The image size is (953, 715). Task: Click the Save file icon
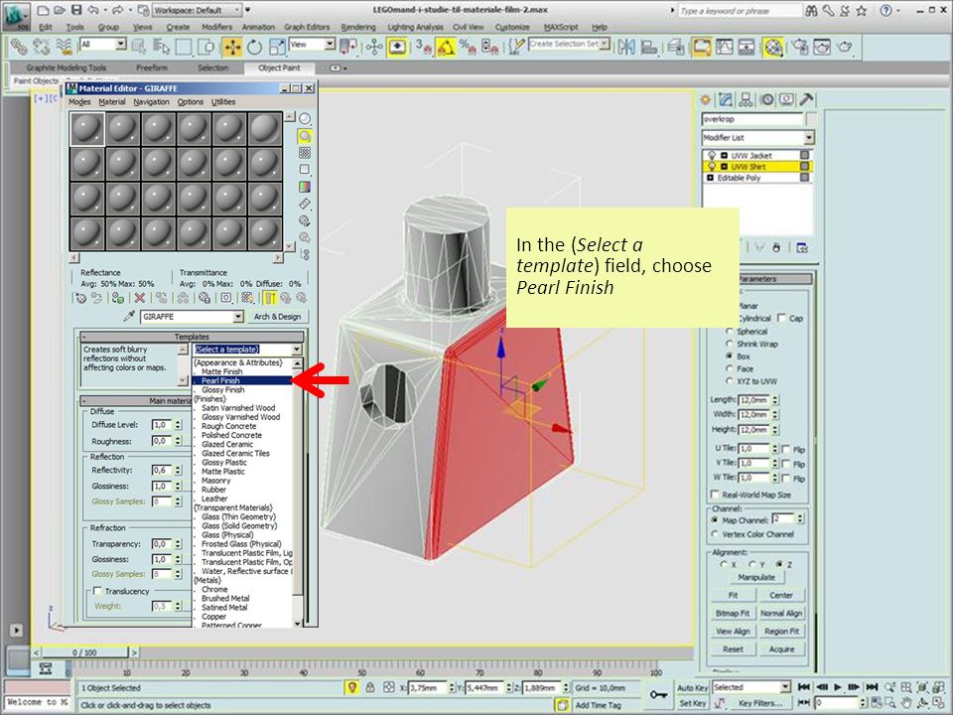point(76,10)
